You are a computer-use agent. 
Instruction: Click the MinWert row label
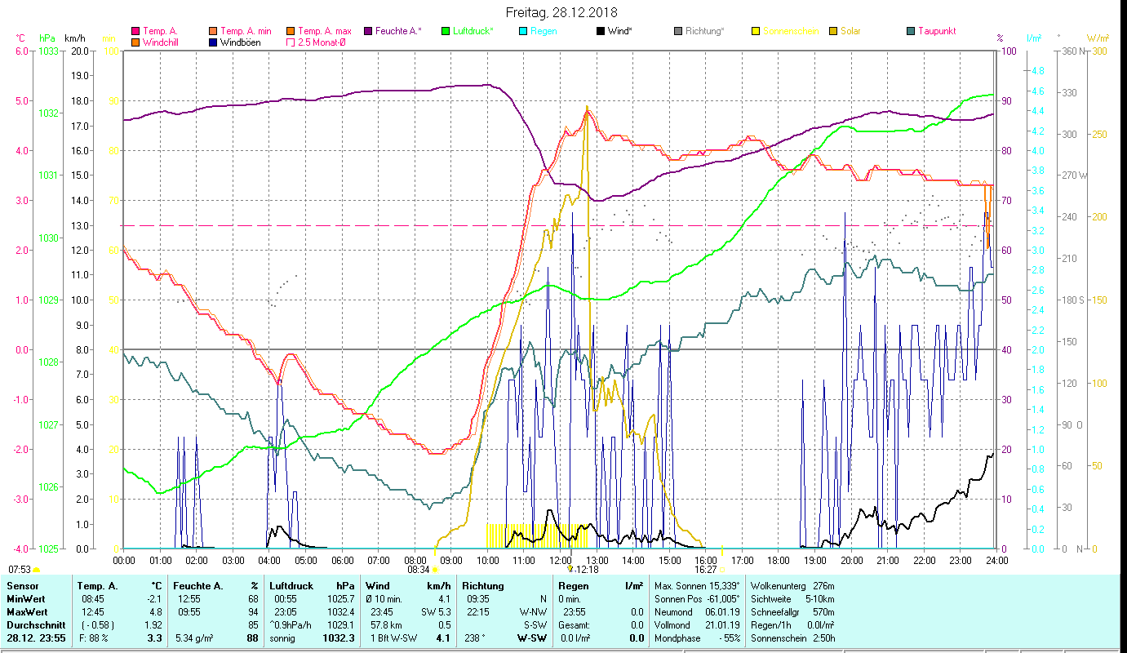click(25, 599)
